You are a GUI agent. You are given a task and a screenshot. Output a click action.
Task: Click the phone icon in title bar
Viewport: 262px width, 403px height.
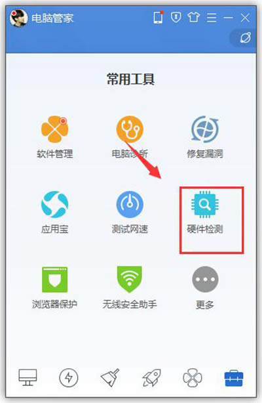pos(159,18)
